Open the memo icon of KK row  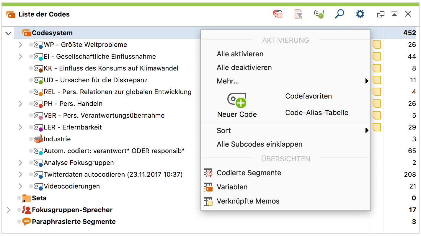[377, 68]
